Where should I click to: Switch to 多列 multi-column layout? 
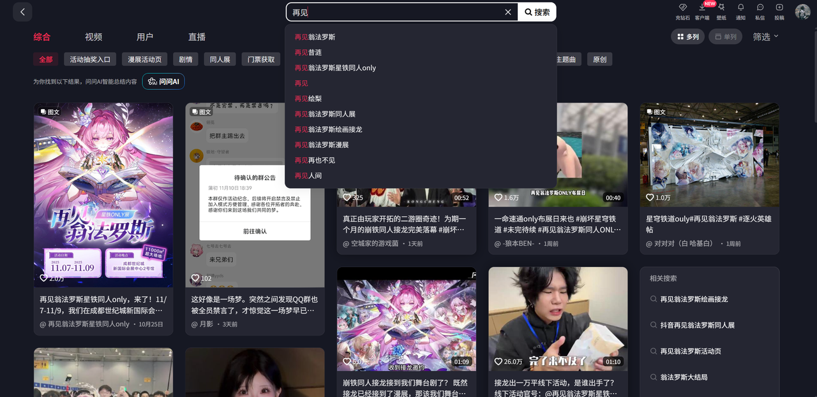click(x=687, y=37)
